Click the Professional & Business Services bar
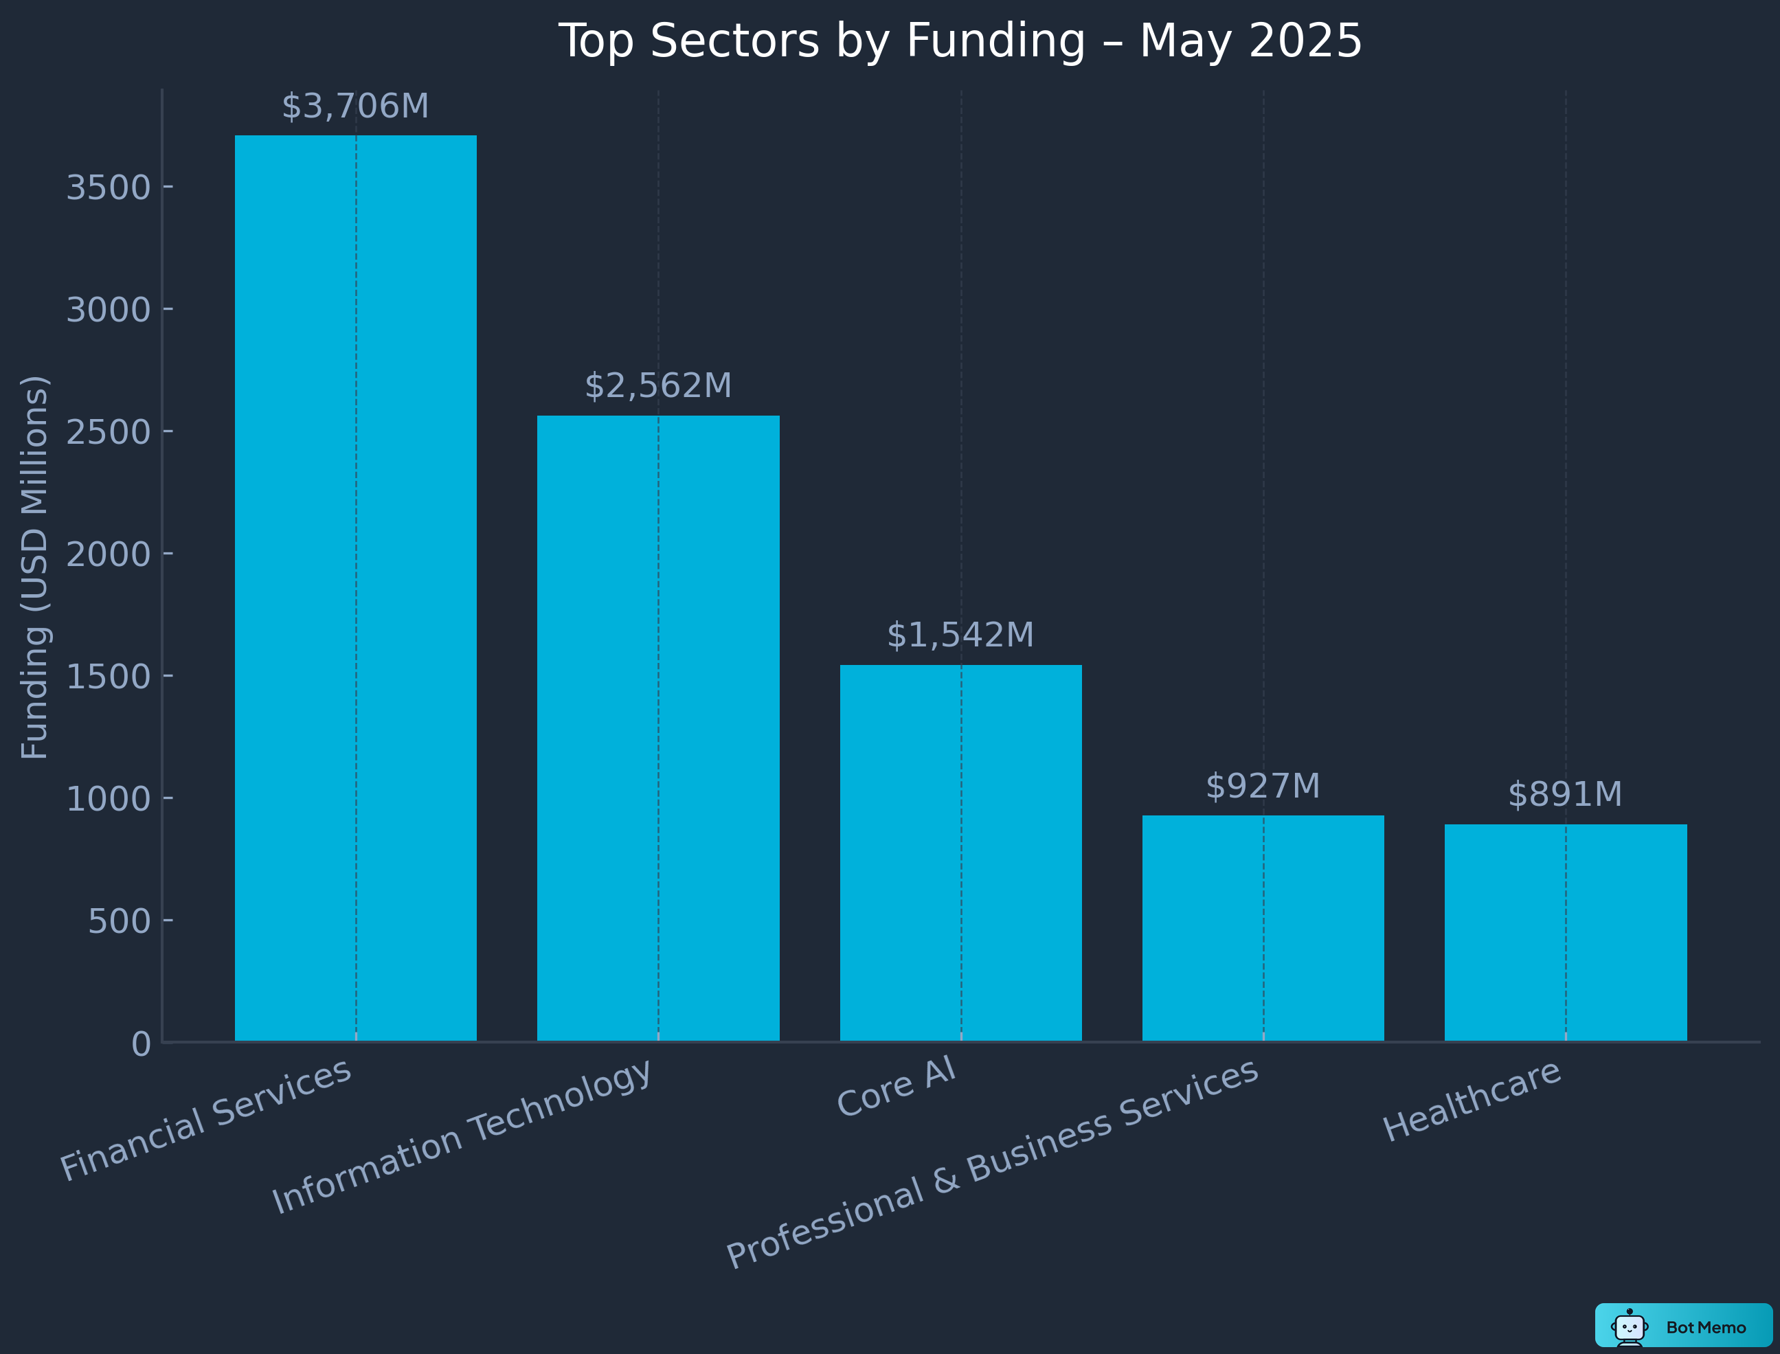Viewport: 1780px width, 1354px height. pos(1263,927)
